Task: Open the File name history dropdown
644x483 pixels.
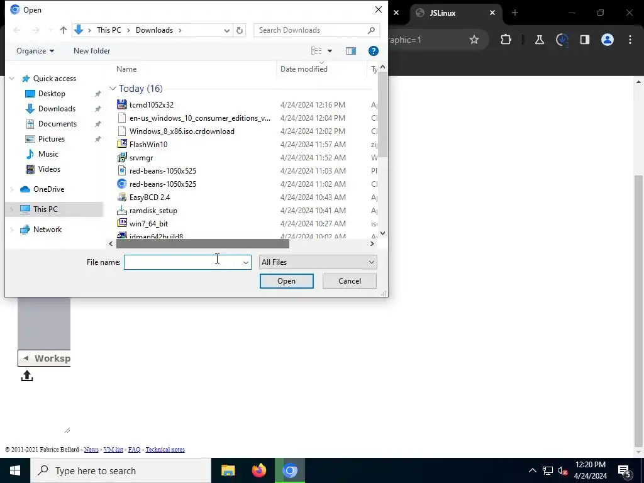Action: click(x=246, y=262)
